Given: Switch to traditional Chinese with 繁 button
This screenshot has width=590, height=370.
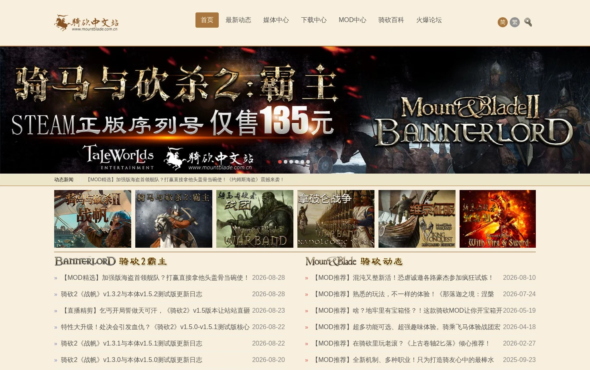Looking at the screenshot, I should pos(515,22).
